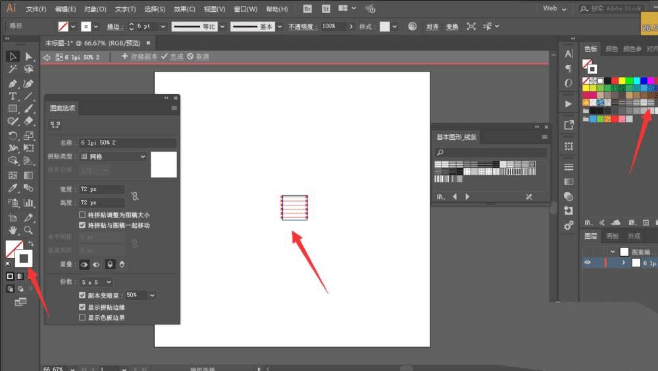Open copies 5 x 5 dropdown
This screenshot has height=371, width=658.
(96, 282)
